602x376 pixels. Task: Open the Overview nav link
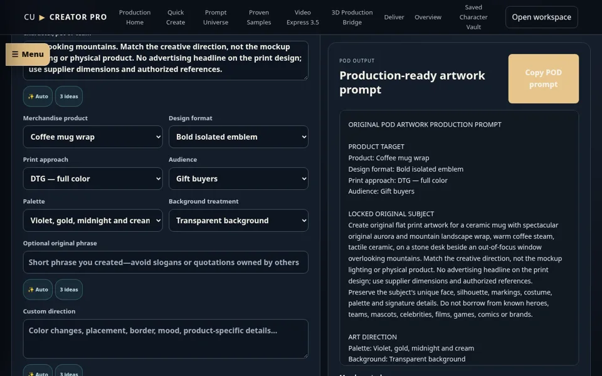pos(428,18)
